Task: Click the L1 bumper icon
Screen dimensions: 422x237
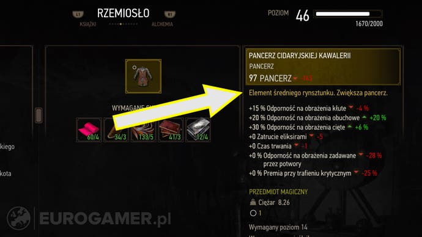Action: (78, 14)
